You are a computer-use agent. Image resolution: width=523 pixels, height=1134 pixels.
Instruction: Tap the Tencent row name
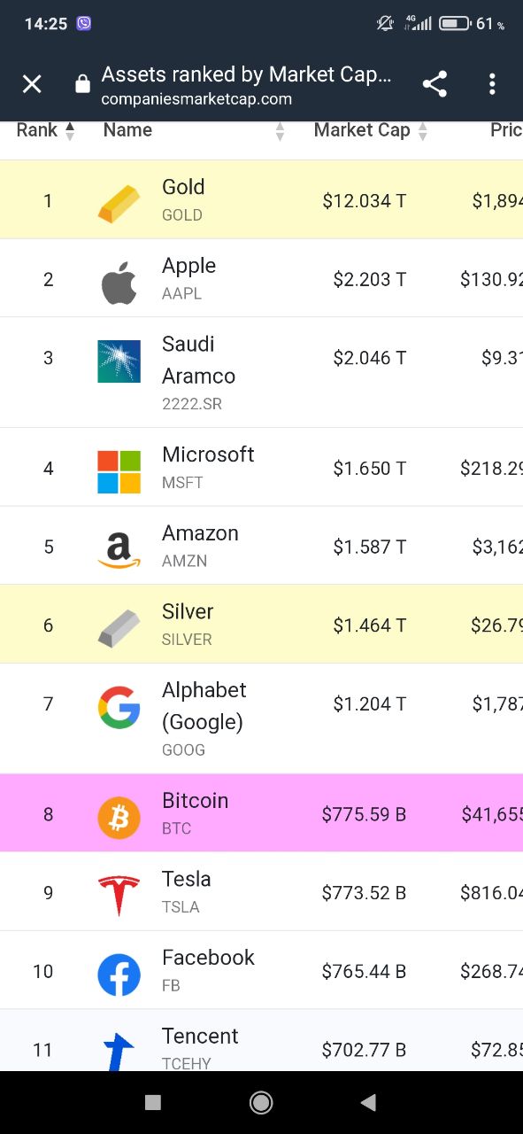pyautogui.click(x=200, y=1037)
